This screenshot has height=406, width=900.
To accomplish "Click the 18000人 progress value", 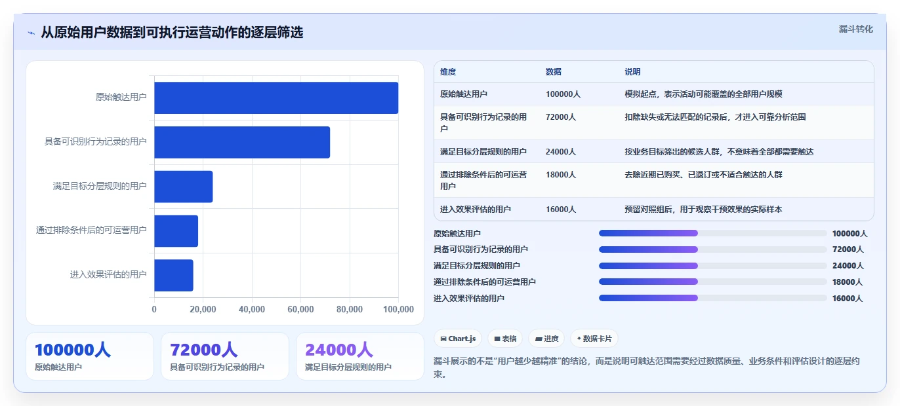I will click(x=848, y=282).
